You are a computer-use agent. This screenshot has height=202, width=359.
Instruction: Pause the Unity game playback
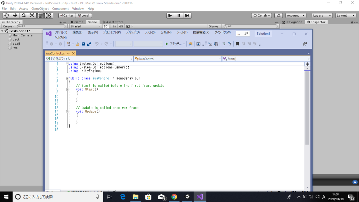(x=179, y=16)
